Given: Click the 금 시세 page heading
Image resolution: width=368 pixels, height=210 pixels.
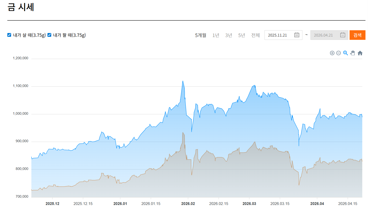Looking at the screenshot, I should click(21, 7).
